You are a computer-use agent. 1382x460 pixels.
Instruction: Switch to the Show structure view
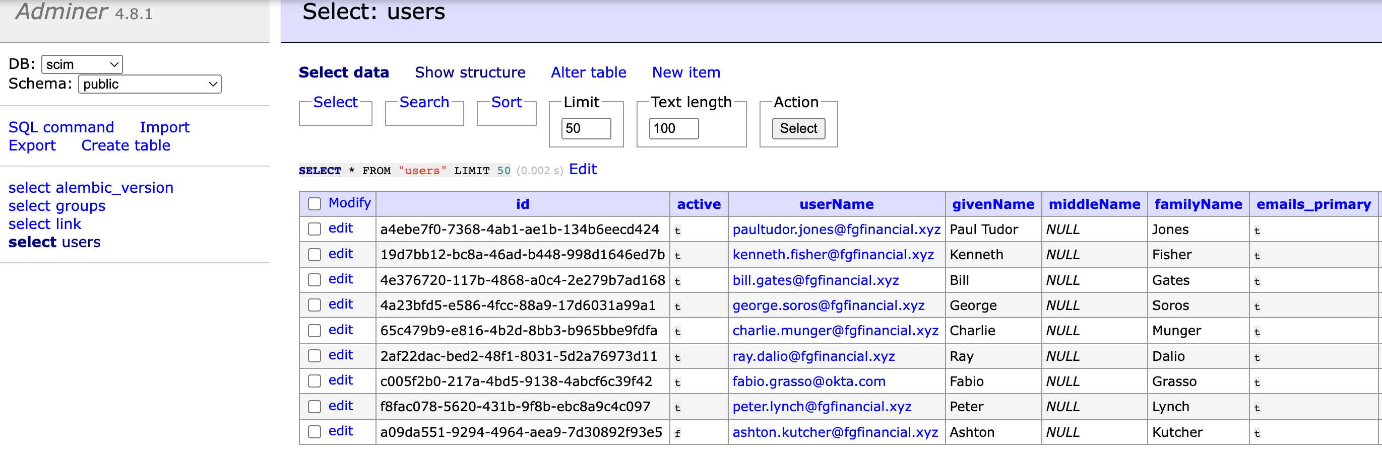click(x=470, y=72)
